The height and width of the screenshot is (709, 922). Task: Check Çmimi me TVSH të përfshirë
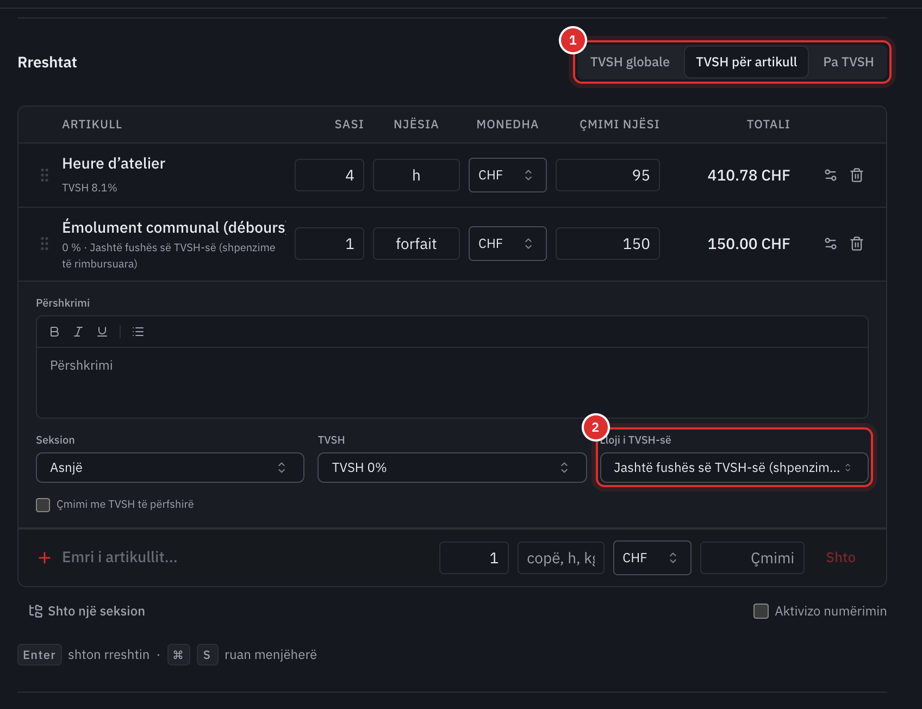click(x=43, y=505)
